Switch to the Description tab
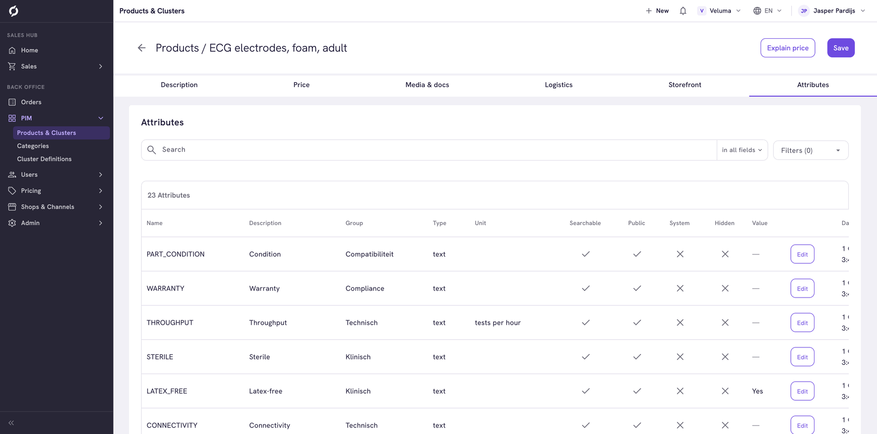Image resolution: width=877 pixels, height=434 pixels. pyautogui.click(x=179, y=85)
